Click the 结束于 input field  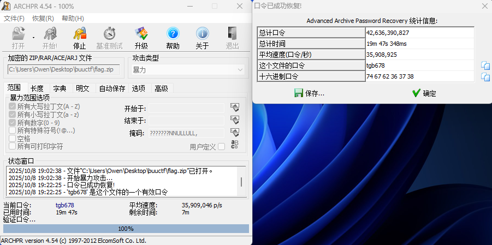186,121
